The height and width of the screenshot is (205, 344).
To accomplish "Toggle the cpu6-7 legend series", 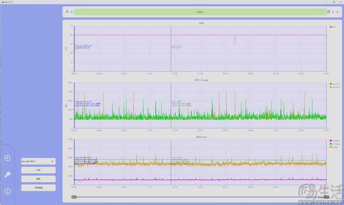I will (x=335, y=87).
